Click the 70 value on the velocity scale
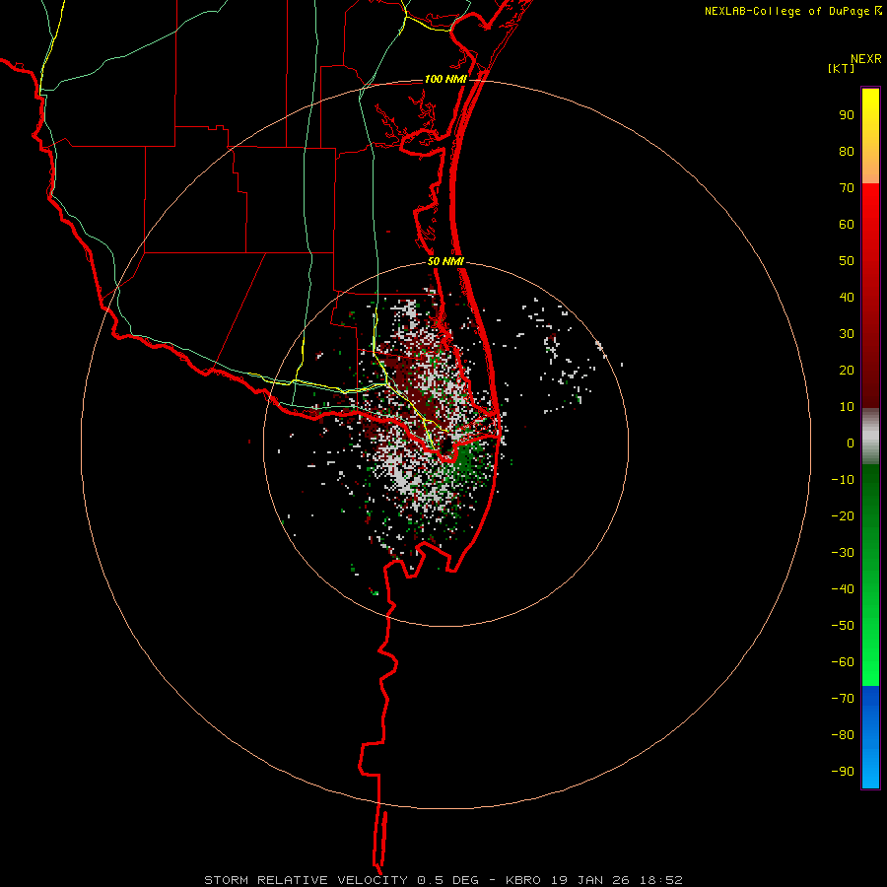The width and height of the screenshot is (887, 887). (x=847, y=188)
